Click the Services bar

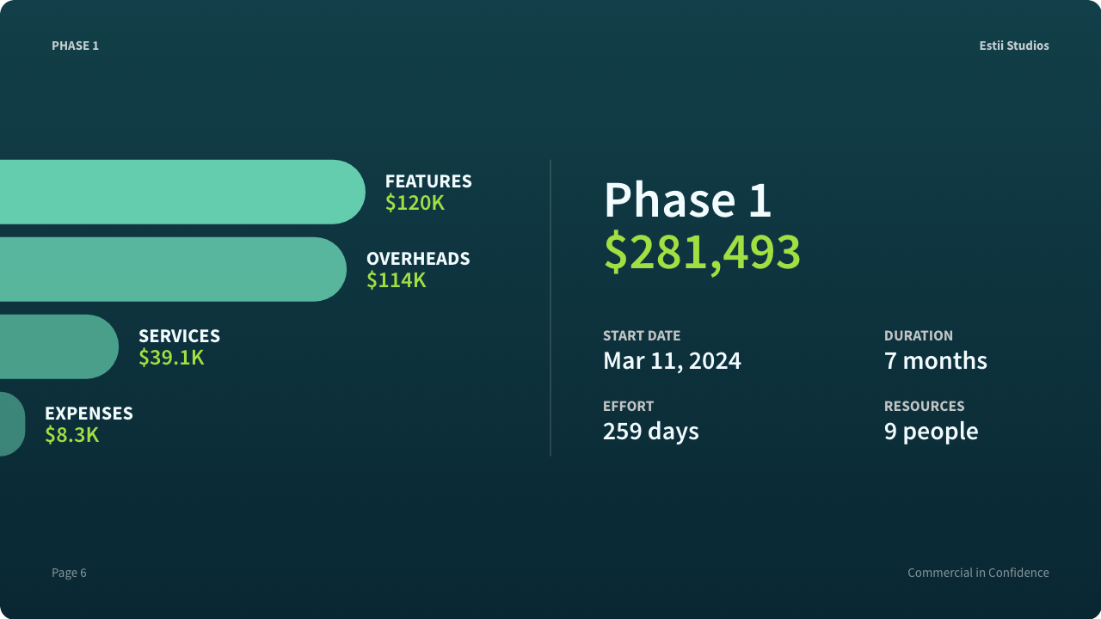pos(59,346)
